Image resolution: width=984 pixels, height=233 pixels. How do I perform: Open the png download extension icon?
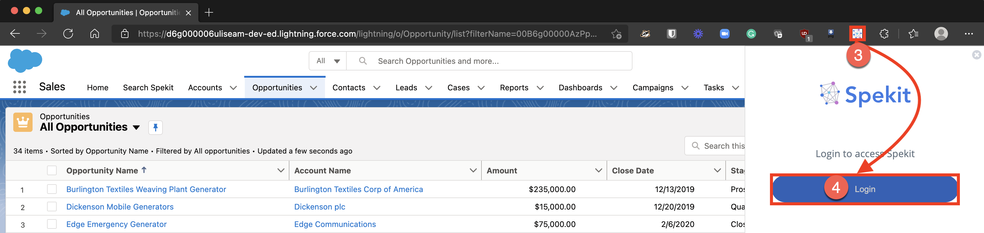(x=831, y=33)
